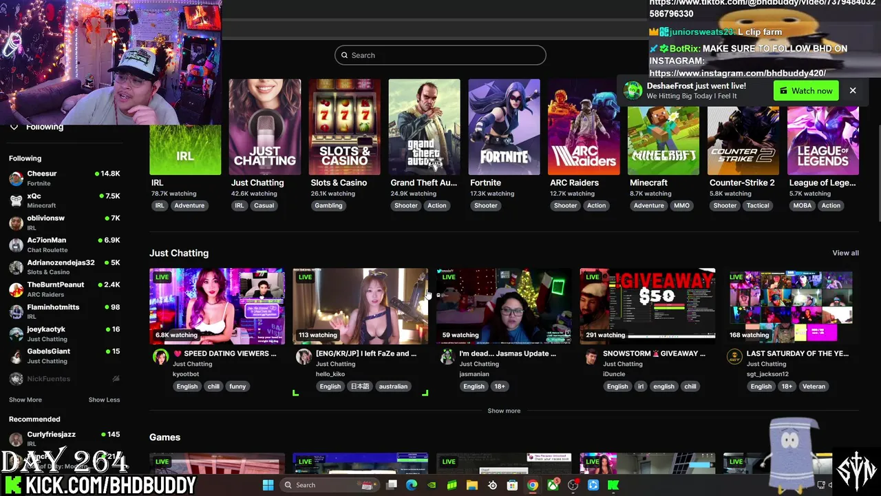The height and width of the screenshot is (496, 881).
Task: Open joeykaotyk's avatar in sidebar
Action: pos(16,334)
